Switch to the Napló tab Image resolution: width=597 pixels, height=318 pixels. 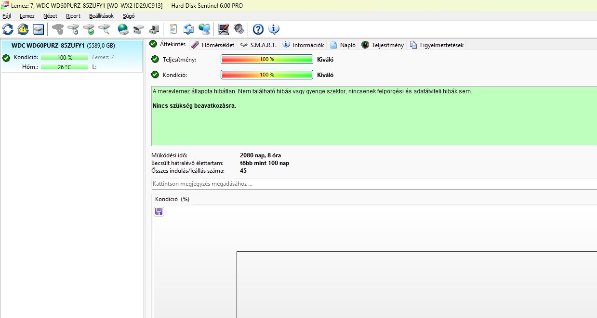pos(343,45)
